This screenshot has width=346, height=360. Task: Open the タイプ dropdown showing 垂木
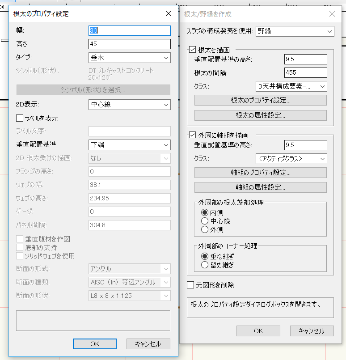coord(130,58)
